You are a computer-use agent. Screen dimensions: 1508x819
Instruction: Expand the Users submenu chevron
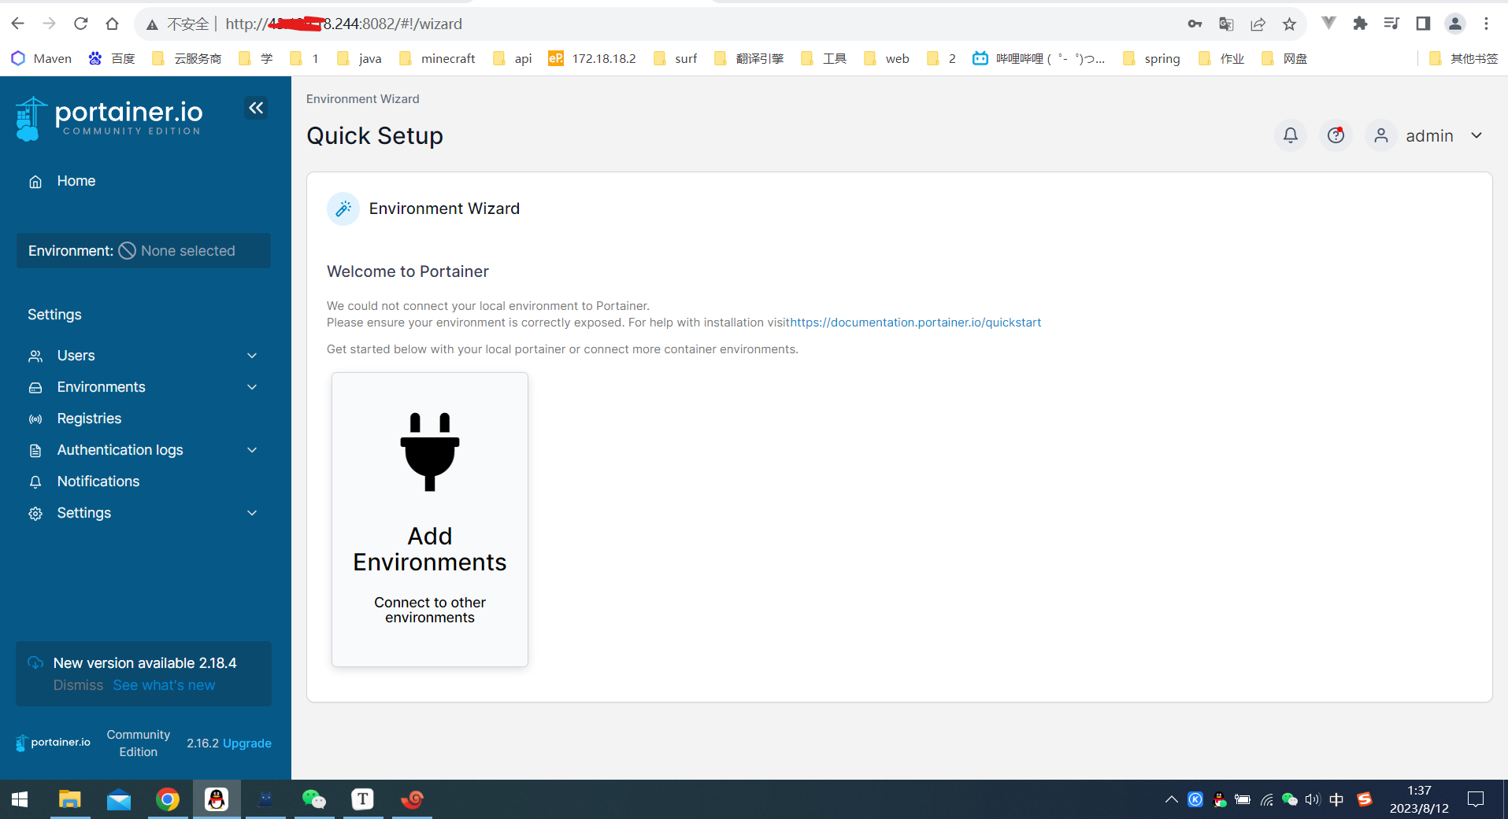tap(252, 356)
